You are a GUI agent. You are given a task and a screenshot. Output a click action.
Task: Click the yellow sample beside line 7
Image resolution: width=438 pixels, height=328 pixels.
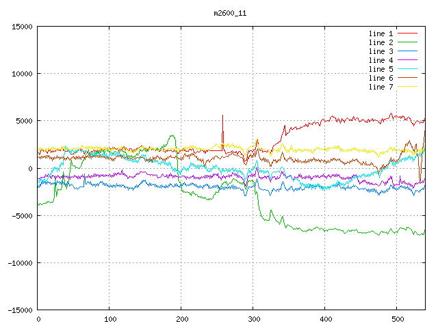408,87
